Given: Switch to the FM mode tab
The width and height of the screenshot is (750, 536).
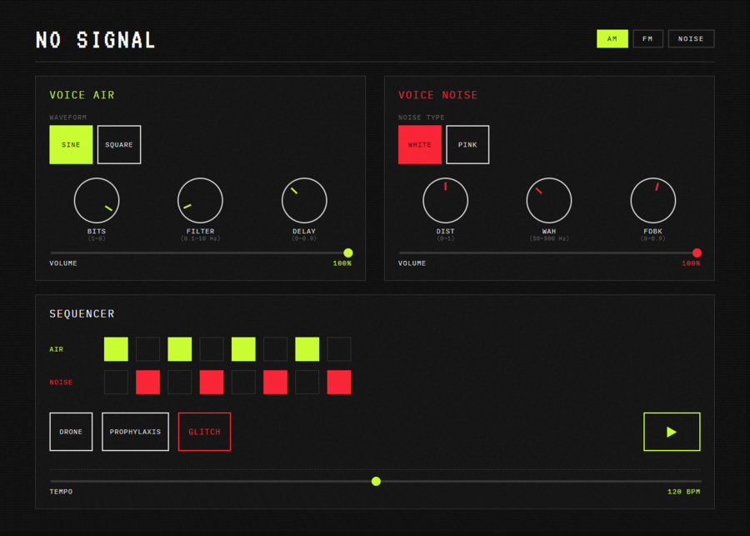Looking at the screenshot, I should point(647,39).
